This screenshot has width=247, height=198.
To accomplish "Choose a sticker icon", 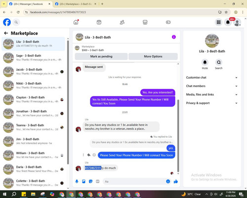I will pos(90,182).
